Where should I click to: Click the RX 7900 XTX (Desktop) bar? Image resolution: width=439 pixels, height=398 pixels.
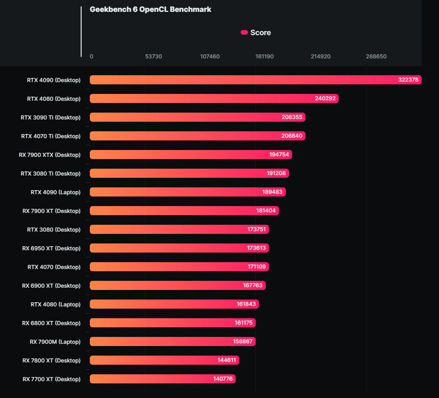pyautogui.click(x=191, y=155)
